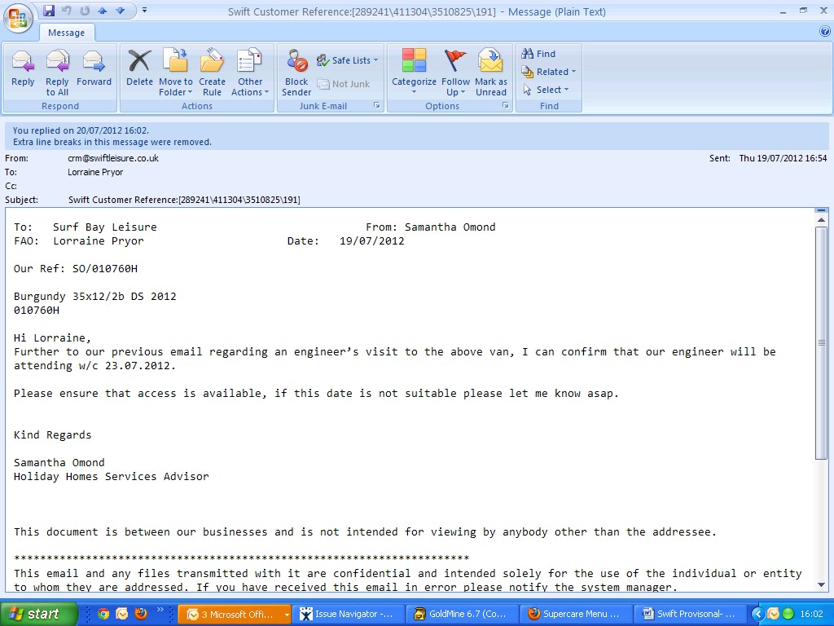Click scroll up arrow of message body
This screenshot has height=626, width=834.
[821, 220]
